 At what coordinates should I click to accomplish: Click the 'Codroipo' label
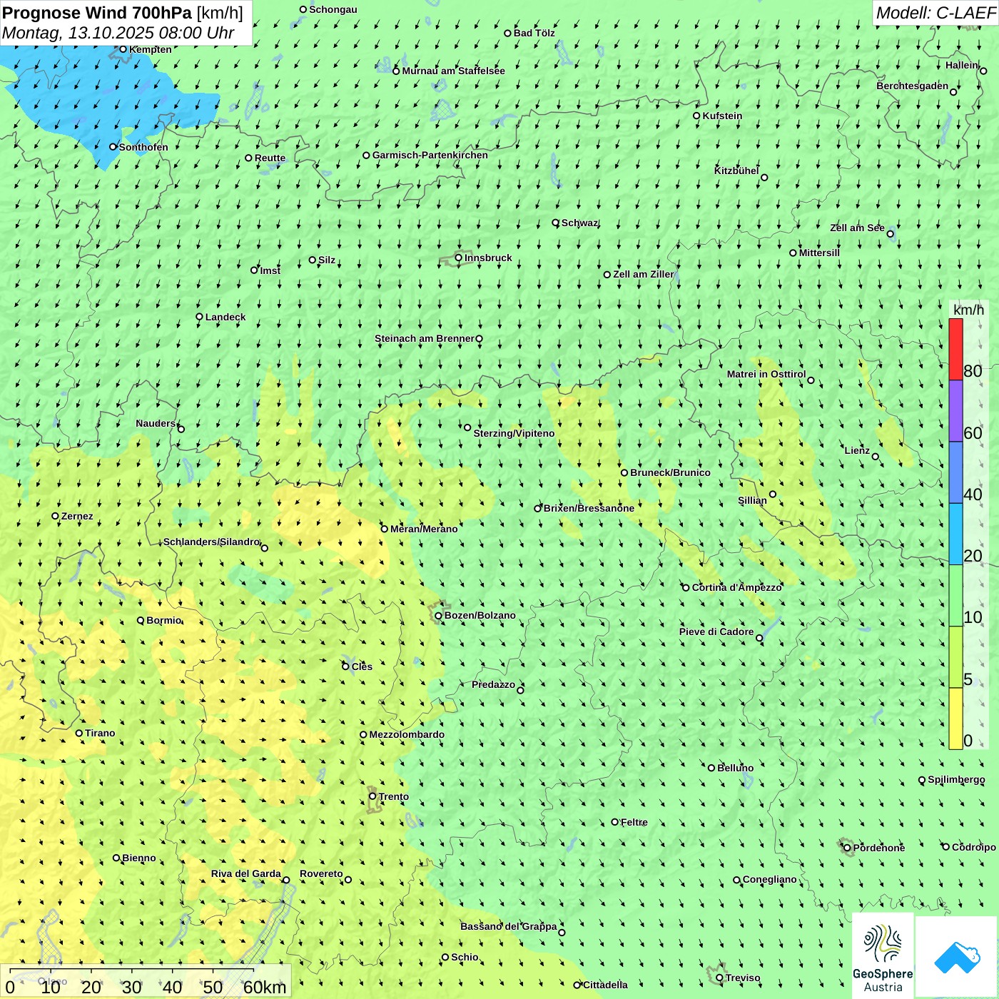(x=973, y=847)
